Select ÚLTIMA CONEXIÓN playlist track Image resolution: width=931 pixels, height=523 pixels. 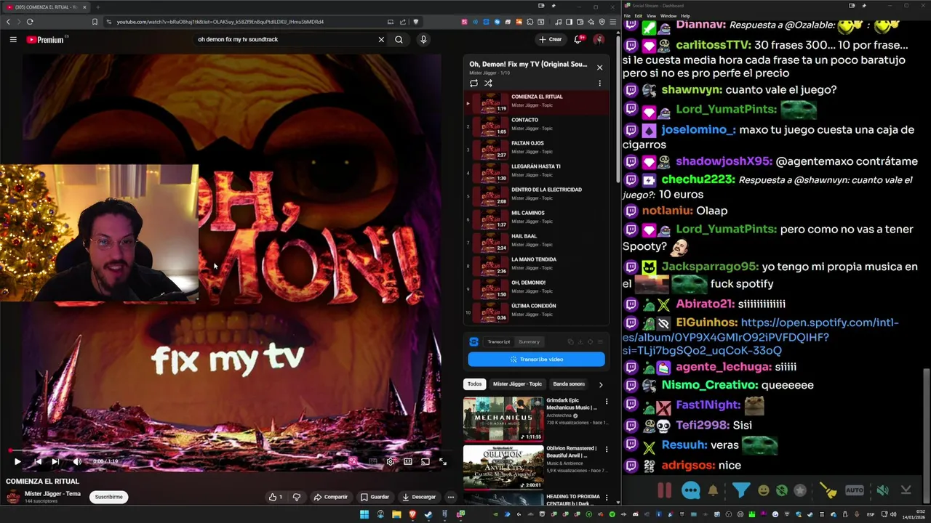pyautogui.click(x=537, y=312)
